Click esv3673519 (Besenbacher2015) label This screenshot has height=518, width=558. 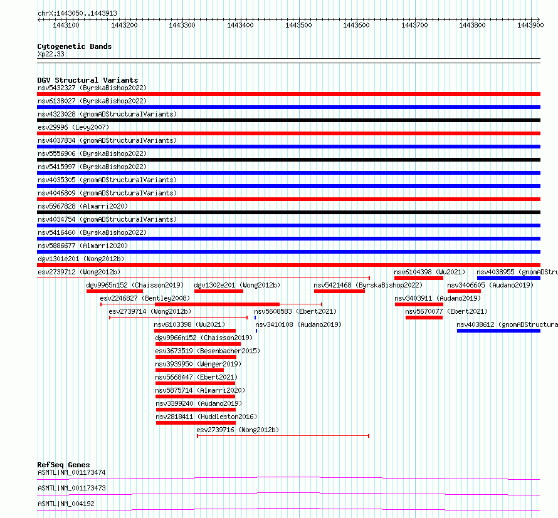pyautogui.click(x=208, y=351)
